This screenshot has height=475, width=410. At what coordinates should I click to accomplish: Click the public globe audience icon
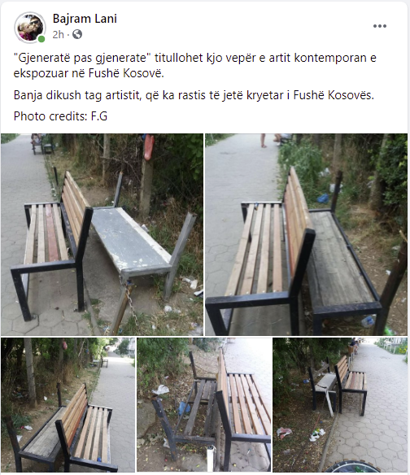(x=77, y=34)
